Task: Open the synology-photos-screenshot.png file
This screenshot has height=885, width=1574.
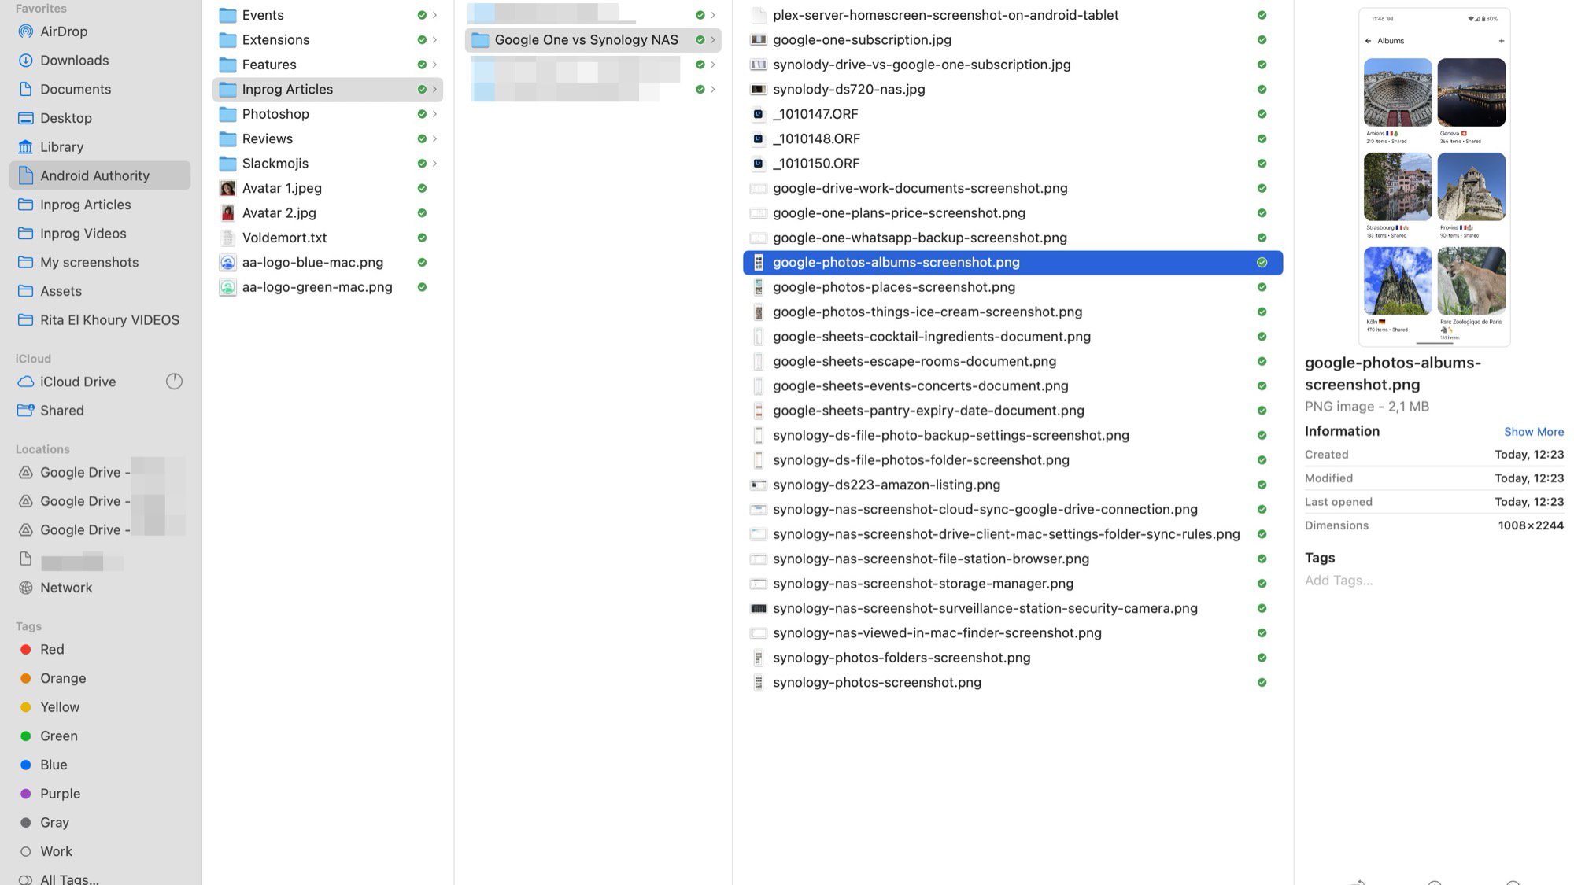Action: [877, 682]
